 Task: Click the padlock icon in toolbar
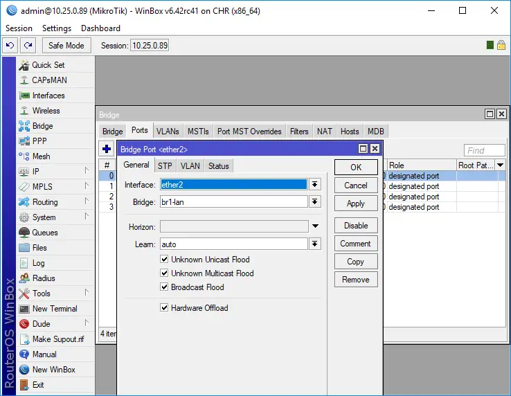point(501,45)
